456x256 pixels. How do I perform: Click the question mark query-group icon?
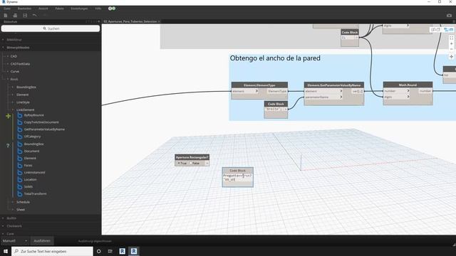pos(8,145)
